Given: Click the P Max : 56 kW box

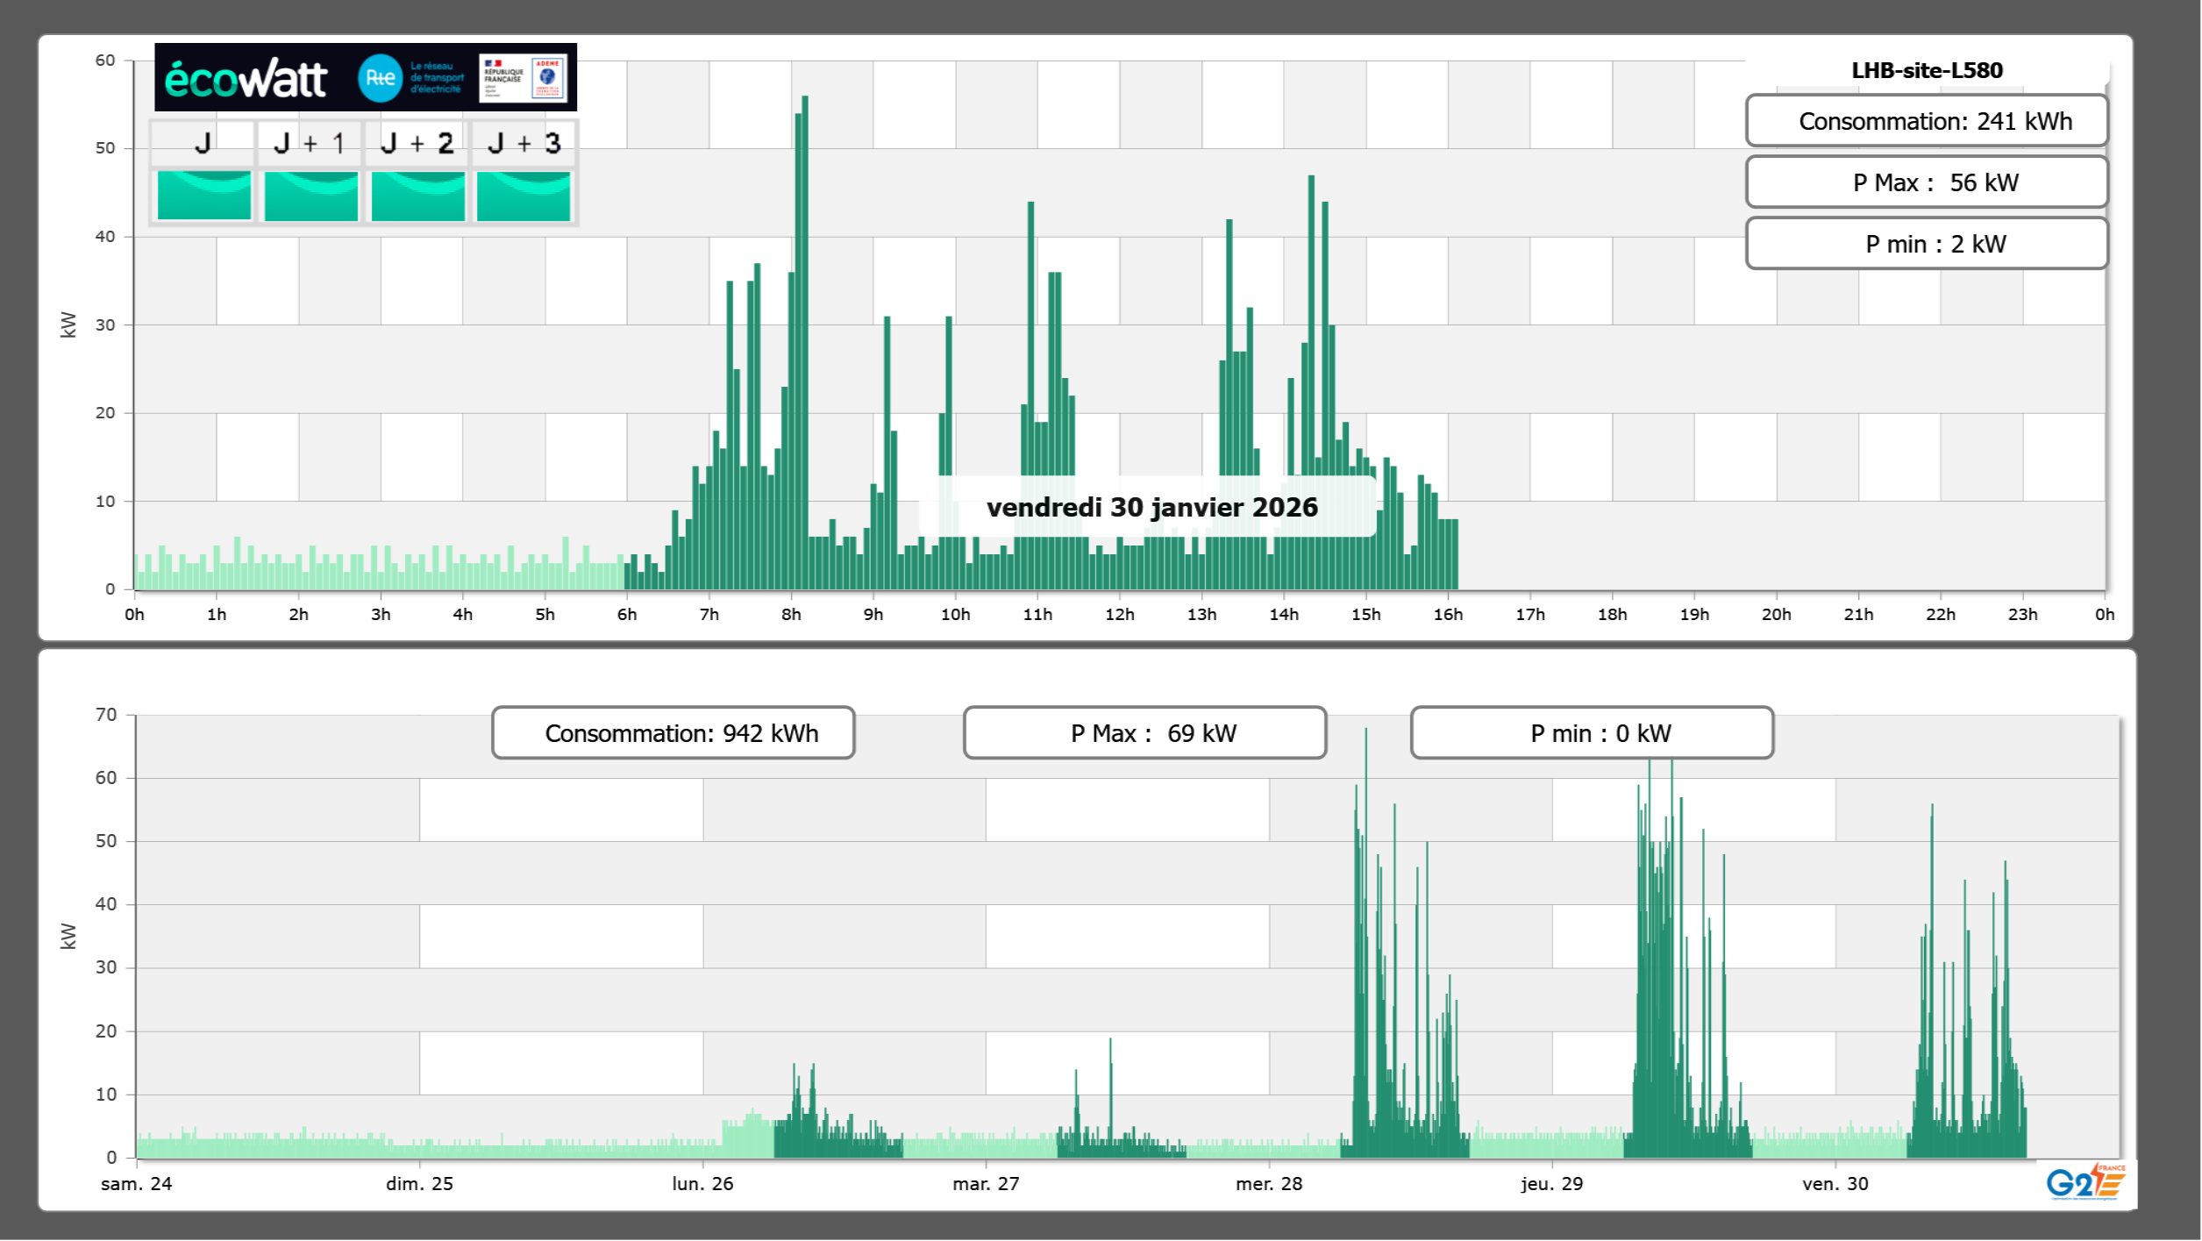Looking at the screenshot, I should coord(1927,182).
